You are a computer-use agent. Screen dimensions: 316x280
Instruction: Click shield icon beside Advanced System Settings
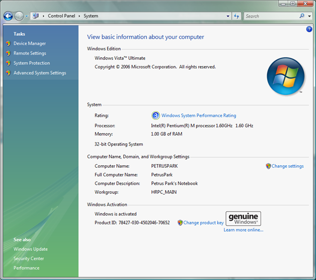8,73
